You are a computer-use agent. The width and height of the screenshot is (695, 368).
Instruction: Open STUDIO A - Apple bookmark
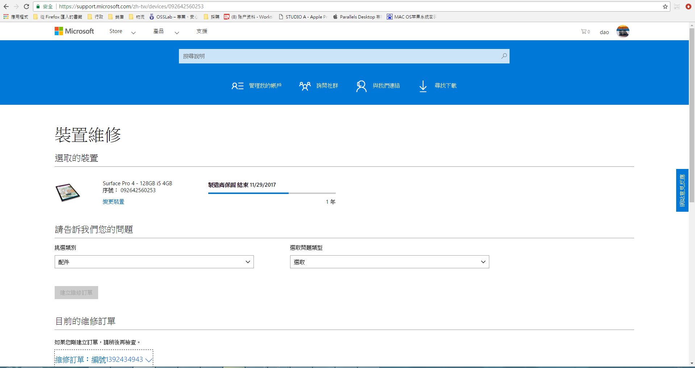click(x=303, y=17)
